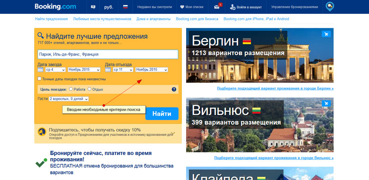Click the heart icon next to Мои списки
The image size is (369, 180).
point(182,7)
